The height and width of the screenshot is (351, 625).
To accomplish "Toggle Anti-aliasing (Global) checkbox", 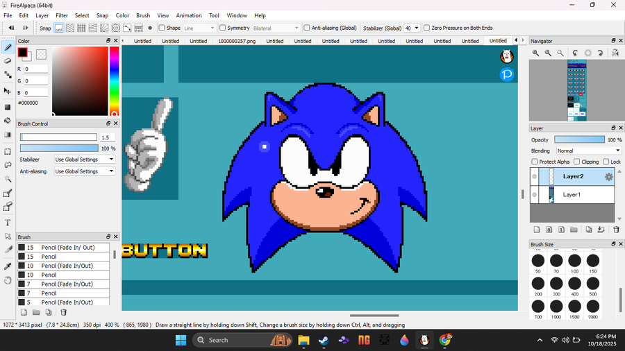I will tap(307, 28).
